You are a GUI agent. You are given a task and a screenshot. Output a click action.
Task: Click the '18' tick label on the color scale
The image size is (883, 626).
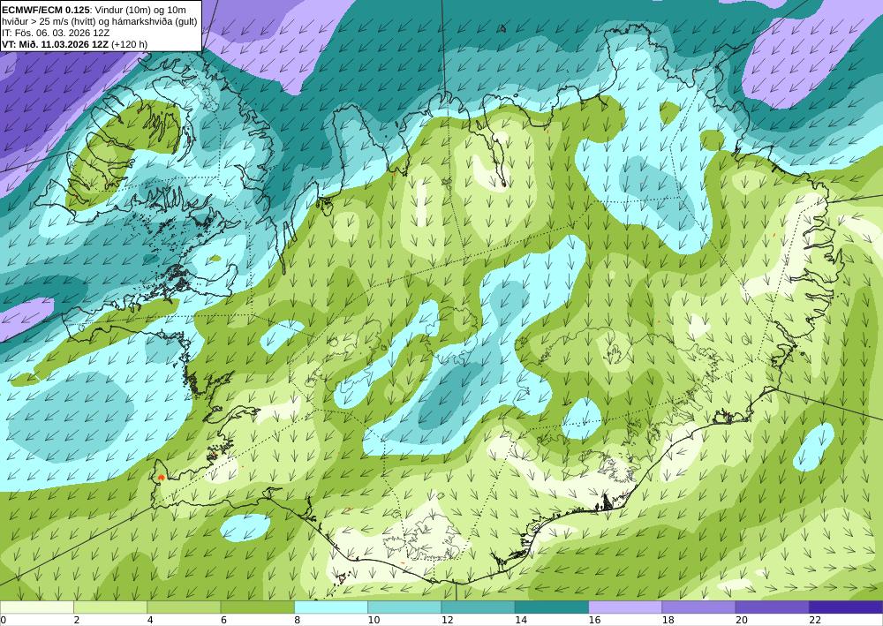point(668,620)
